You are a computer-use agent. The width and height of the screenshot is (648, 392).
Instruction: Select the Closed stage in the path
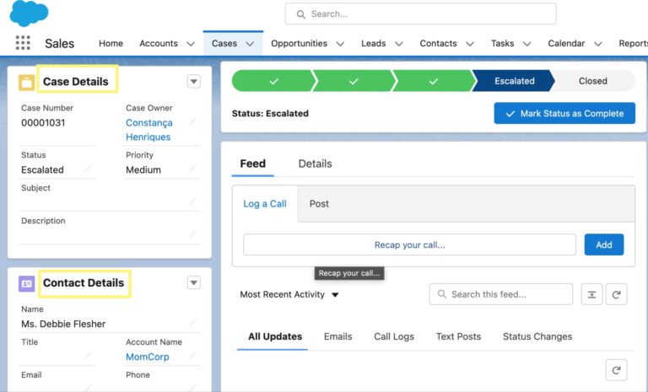point(593,81)
